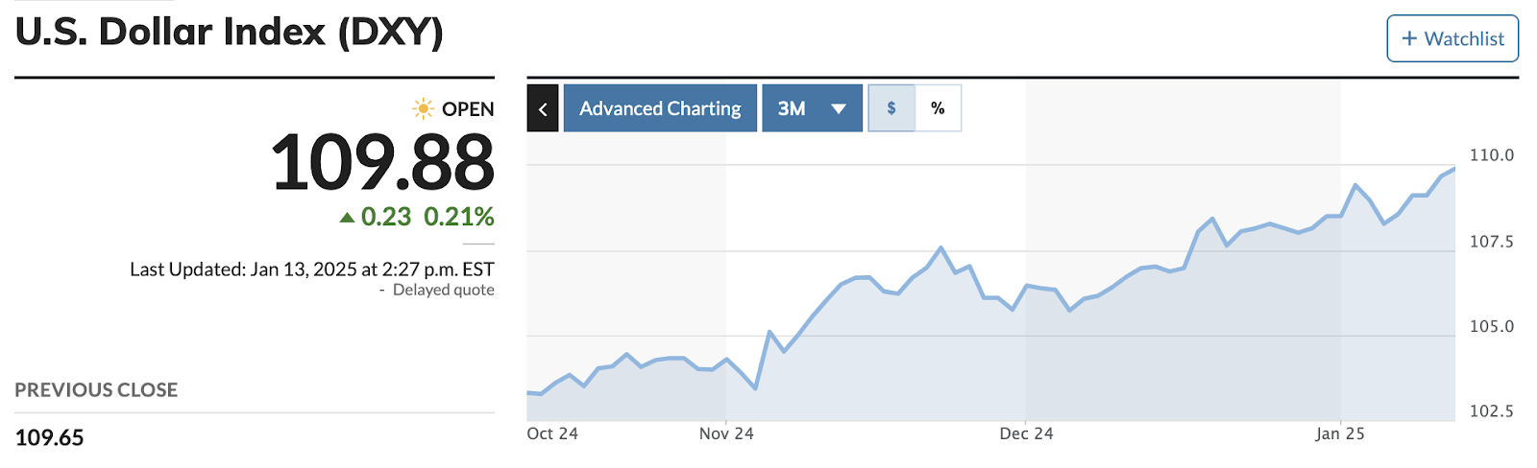Select the Dec 24 x-axis label

click(1026, 433)
